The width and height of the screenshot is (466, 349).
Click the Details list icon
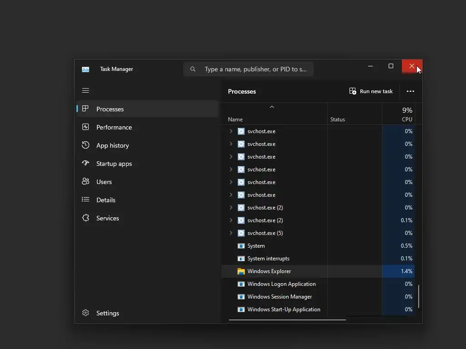(x=85, y=199)
